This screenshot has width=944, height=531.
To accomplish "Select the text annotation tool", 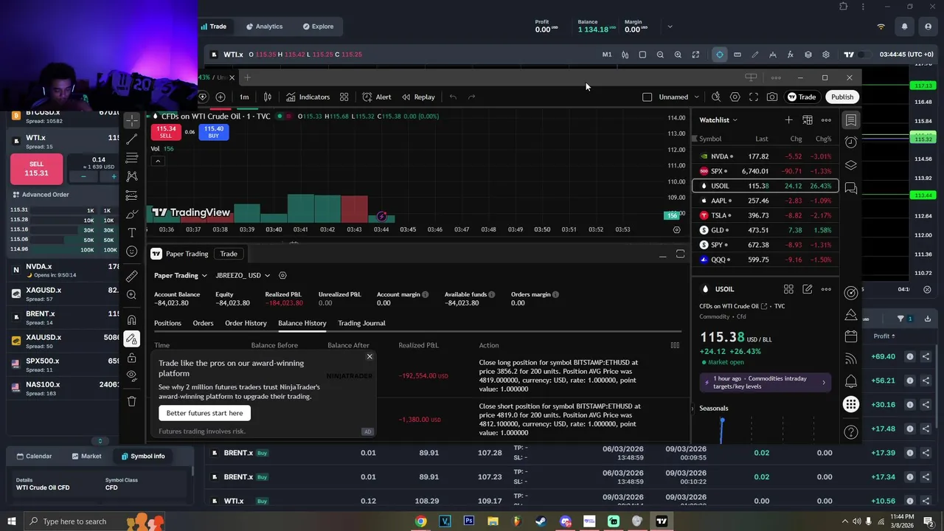I will pyautogui.click(x=131, y=232).
